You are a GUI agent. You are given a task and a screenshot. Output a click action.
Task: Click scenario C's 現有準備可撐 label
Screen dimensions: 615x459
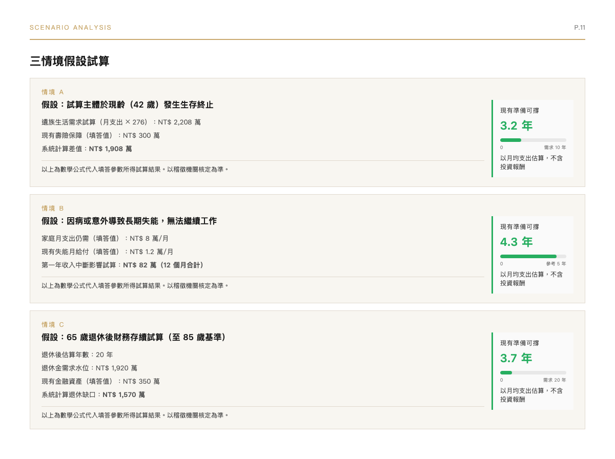519,343
